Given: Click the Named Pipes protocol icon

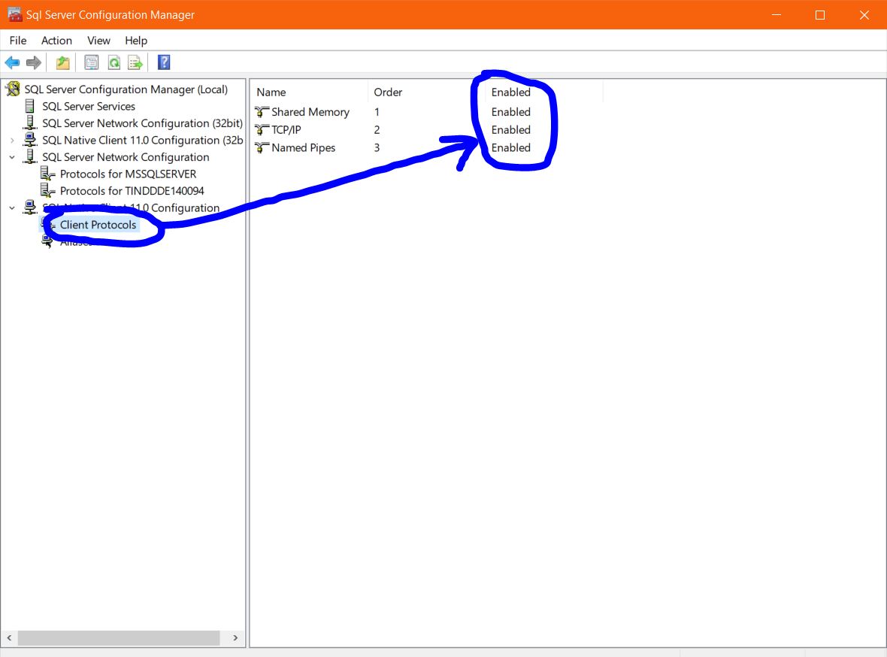Looking at the screenshot, I should click(x=262, y=148).
